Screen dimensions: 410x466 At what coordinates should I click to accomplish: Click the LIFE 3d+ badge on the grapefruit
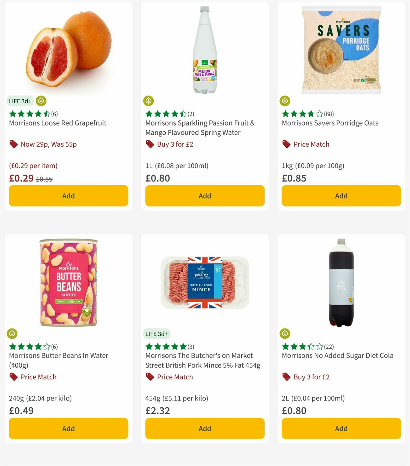pos(20,101)
